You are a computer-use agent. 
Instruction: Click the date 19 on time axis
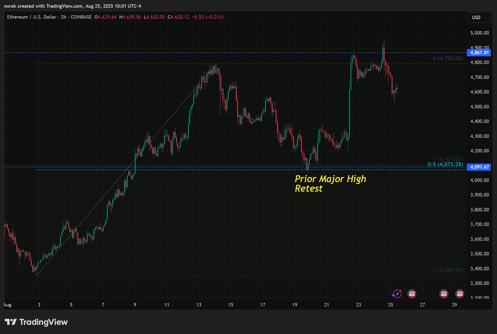click(x=295, y=305)
